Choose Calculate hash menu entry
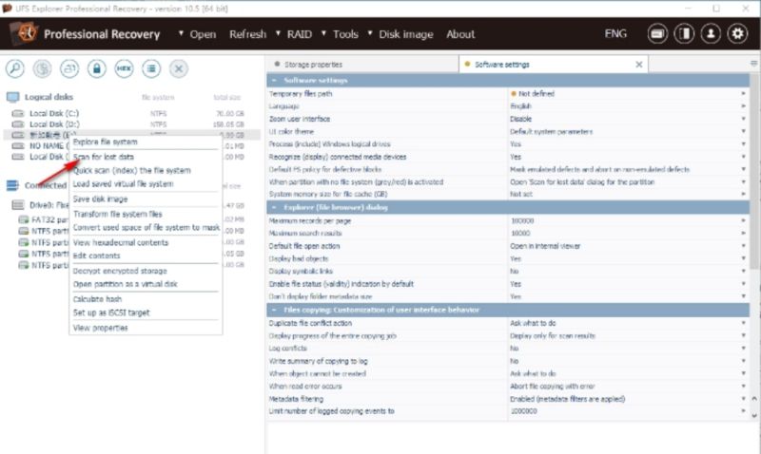 tap(97, 299)
